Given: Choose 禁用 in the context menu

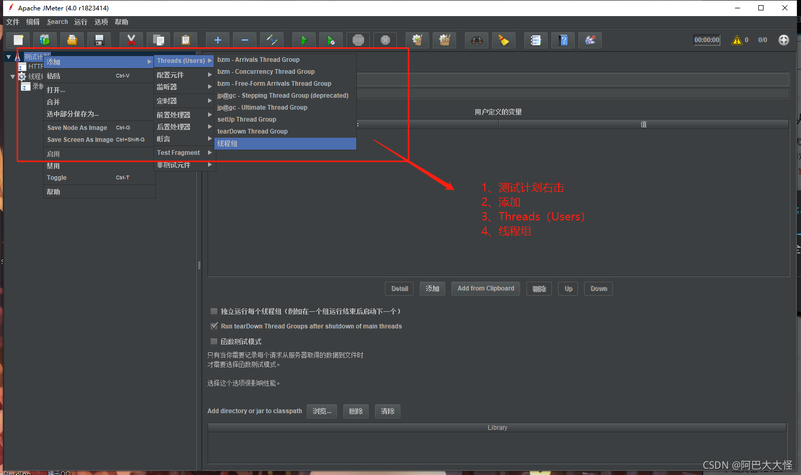Looking at the screenshot, I should [99, 166].
